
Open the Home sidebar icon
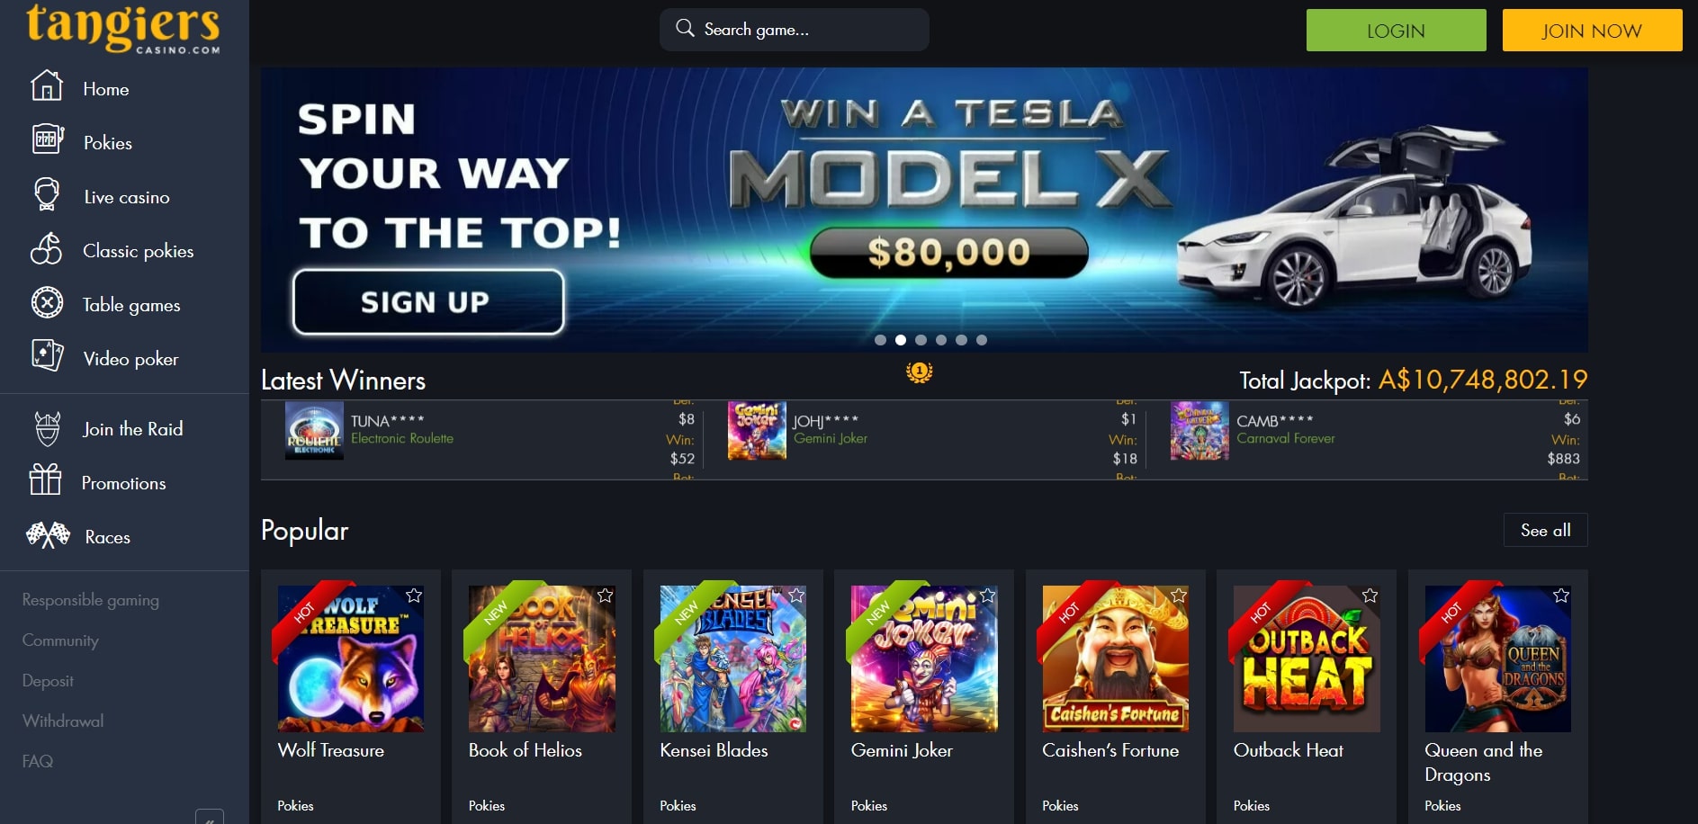(x=47, y=85)
